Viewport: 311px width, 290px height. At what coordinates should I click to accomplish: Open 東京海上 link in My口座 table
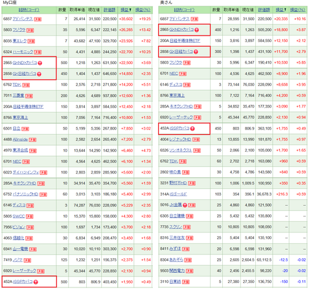20,118
